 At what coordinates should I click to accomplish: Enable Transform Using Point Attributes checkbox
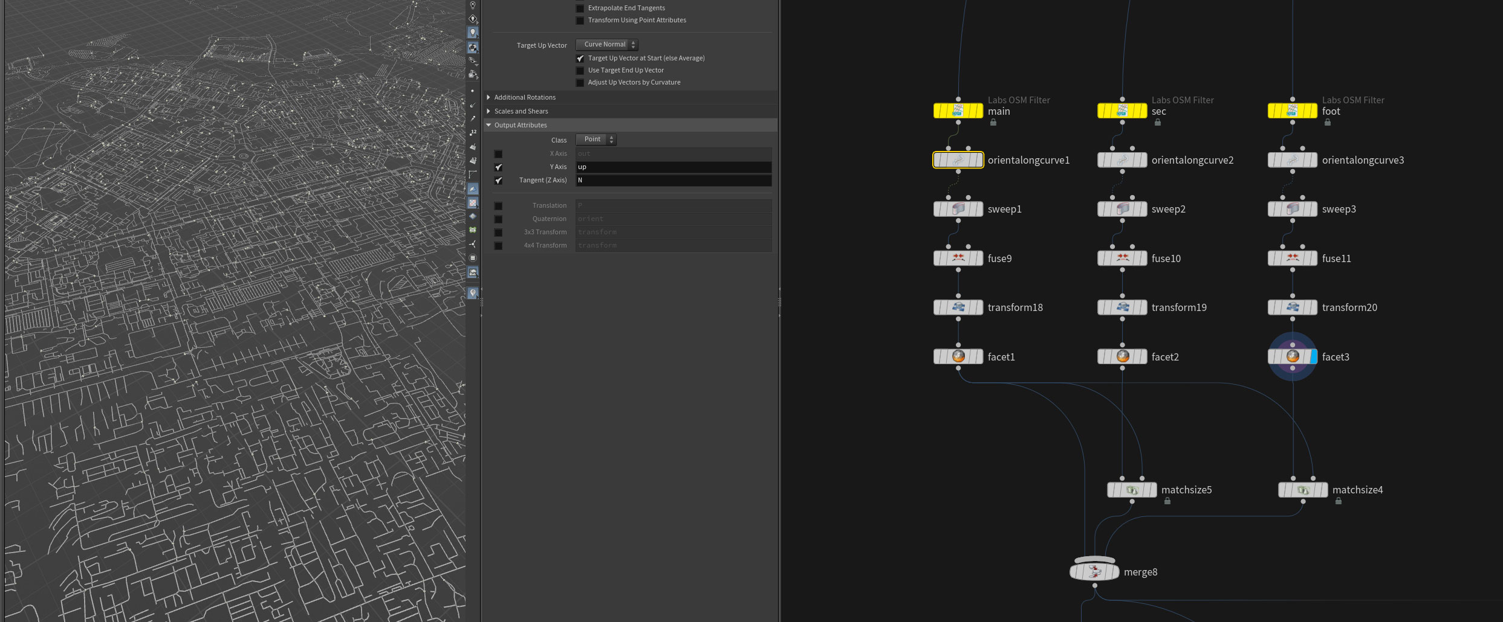coord(580,21)
